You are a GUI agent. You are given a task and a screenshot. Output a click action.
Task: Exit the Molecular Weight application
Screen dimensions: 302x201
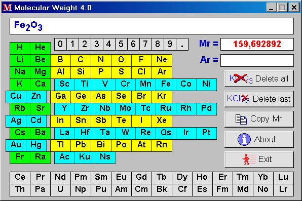click(x=259, y=159)
